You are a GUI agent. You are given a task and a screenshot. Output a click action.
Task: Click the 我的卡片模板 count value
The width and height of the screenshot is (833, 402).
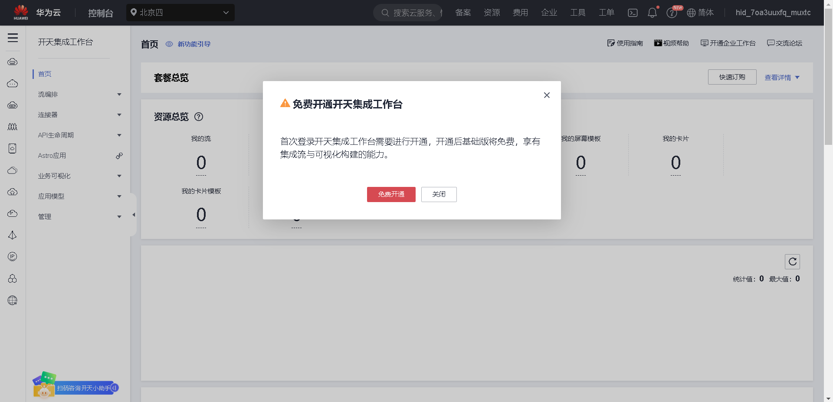(201, 215)
